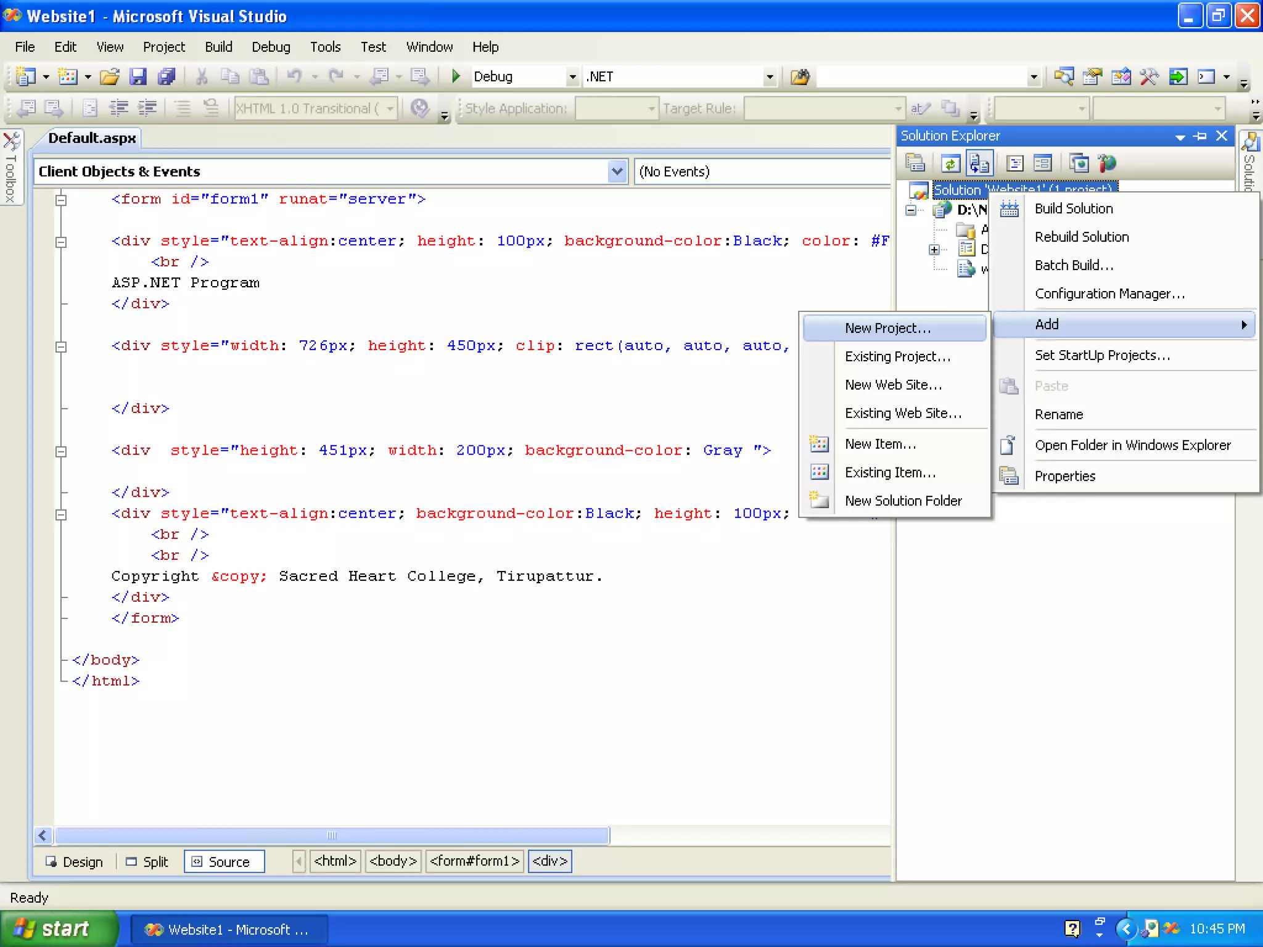Open the ASP.NET Configuration icon
1263x947 pixels.
1108,163
